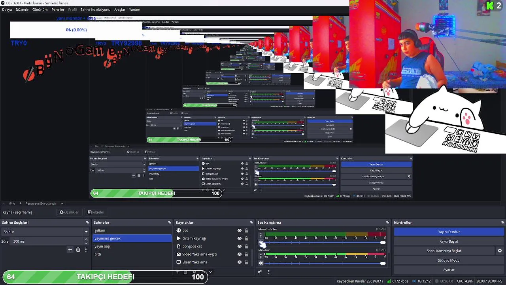
Task: Open Mic/Aux three-dot options menu
Action: [261, 256]
